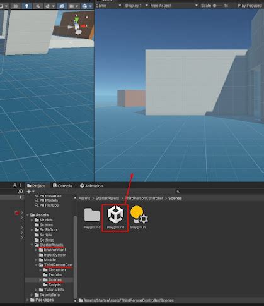Toggle 2D mode in Scene toolbar
Screen dimensions: 264x306
tap(16, 6)
